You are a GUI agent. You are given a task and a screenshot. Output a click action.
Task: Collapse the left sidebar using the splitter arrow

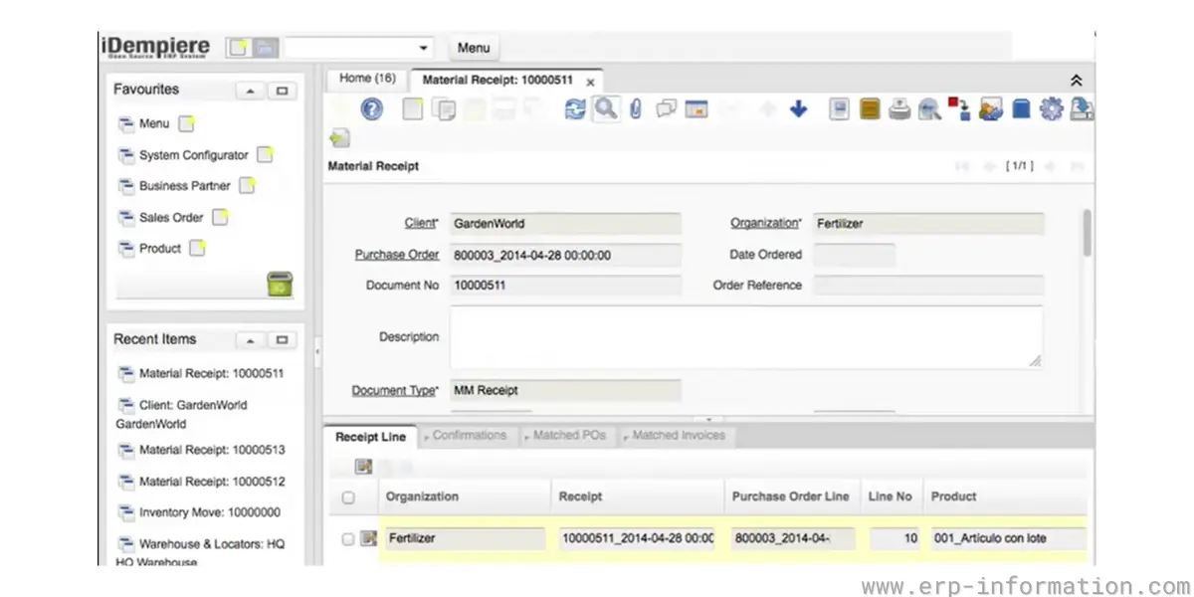317,351
